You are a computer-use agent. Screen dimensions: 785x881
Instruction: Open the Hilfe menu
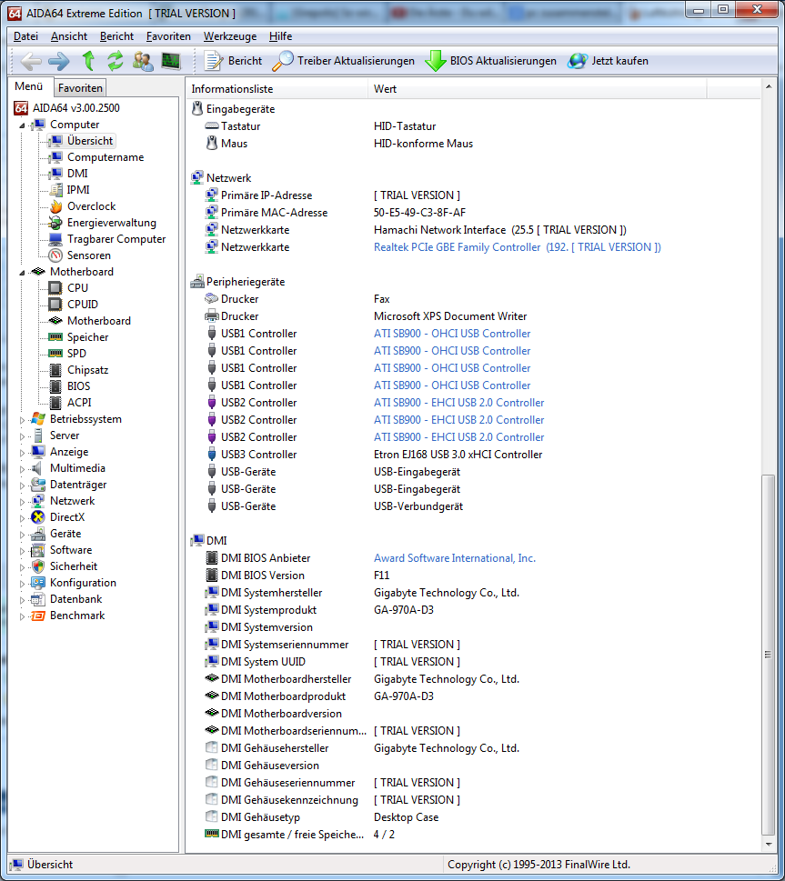[x=280, y=36]
